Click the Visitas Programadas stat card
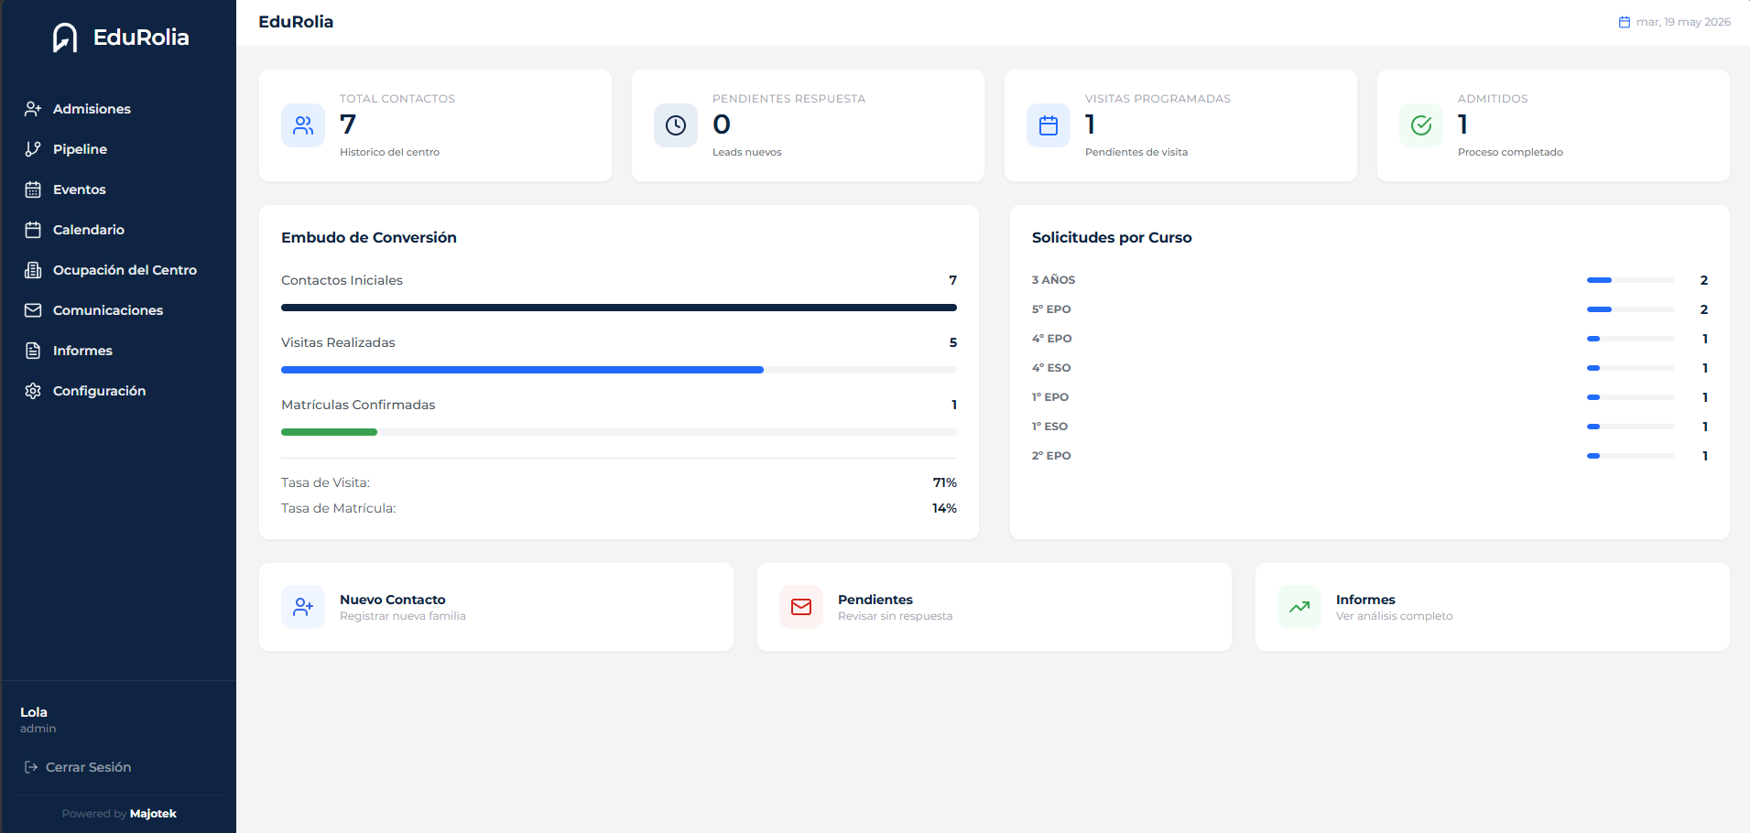The image size is (1750, 833). click(1180, 125)
